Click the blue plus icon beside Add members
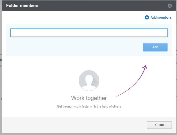The image size is (177, 135). coord(147,17)
